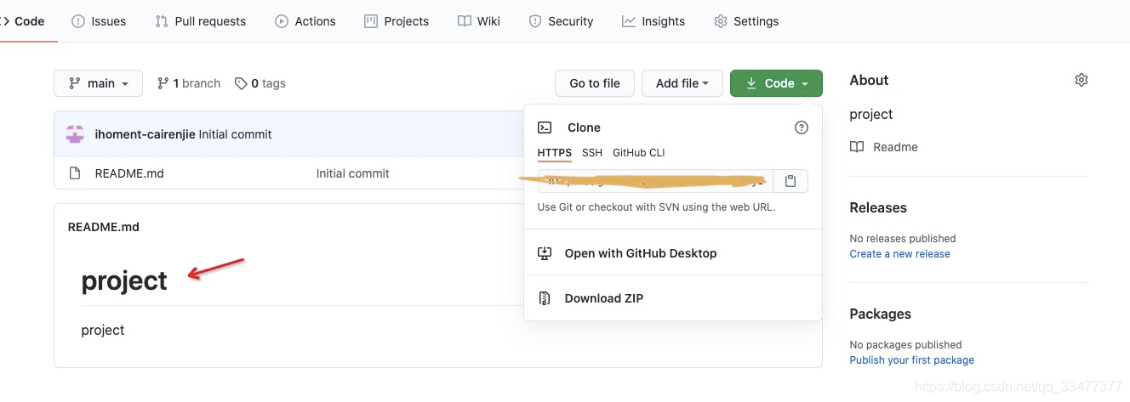The width and height of the screenshot is (1130, 402).
Task: View the 1 branch link
Action: click(x=189, y=83)
